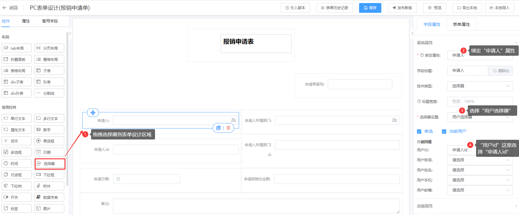Select the 附件 control in the palette
519x215 pixels.
[x=49, y=186]
